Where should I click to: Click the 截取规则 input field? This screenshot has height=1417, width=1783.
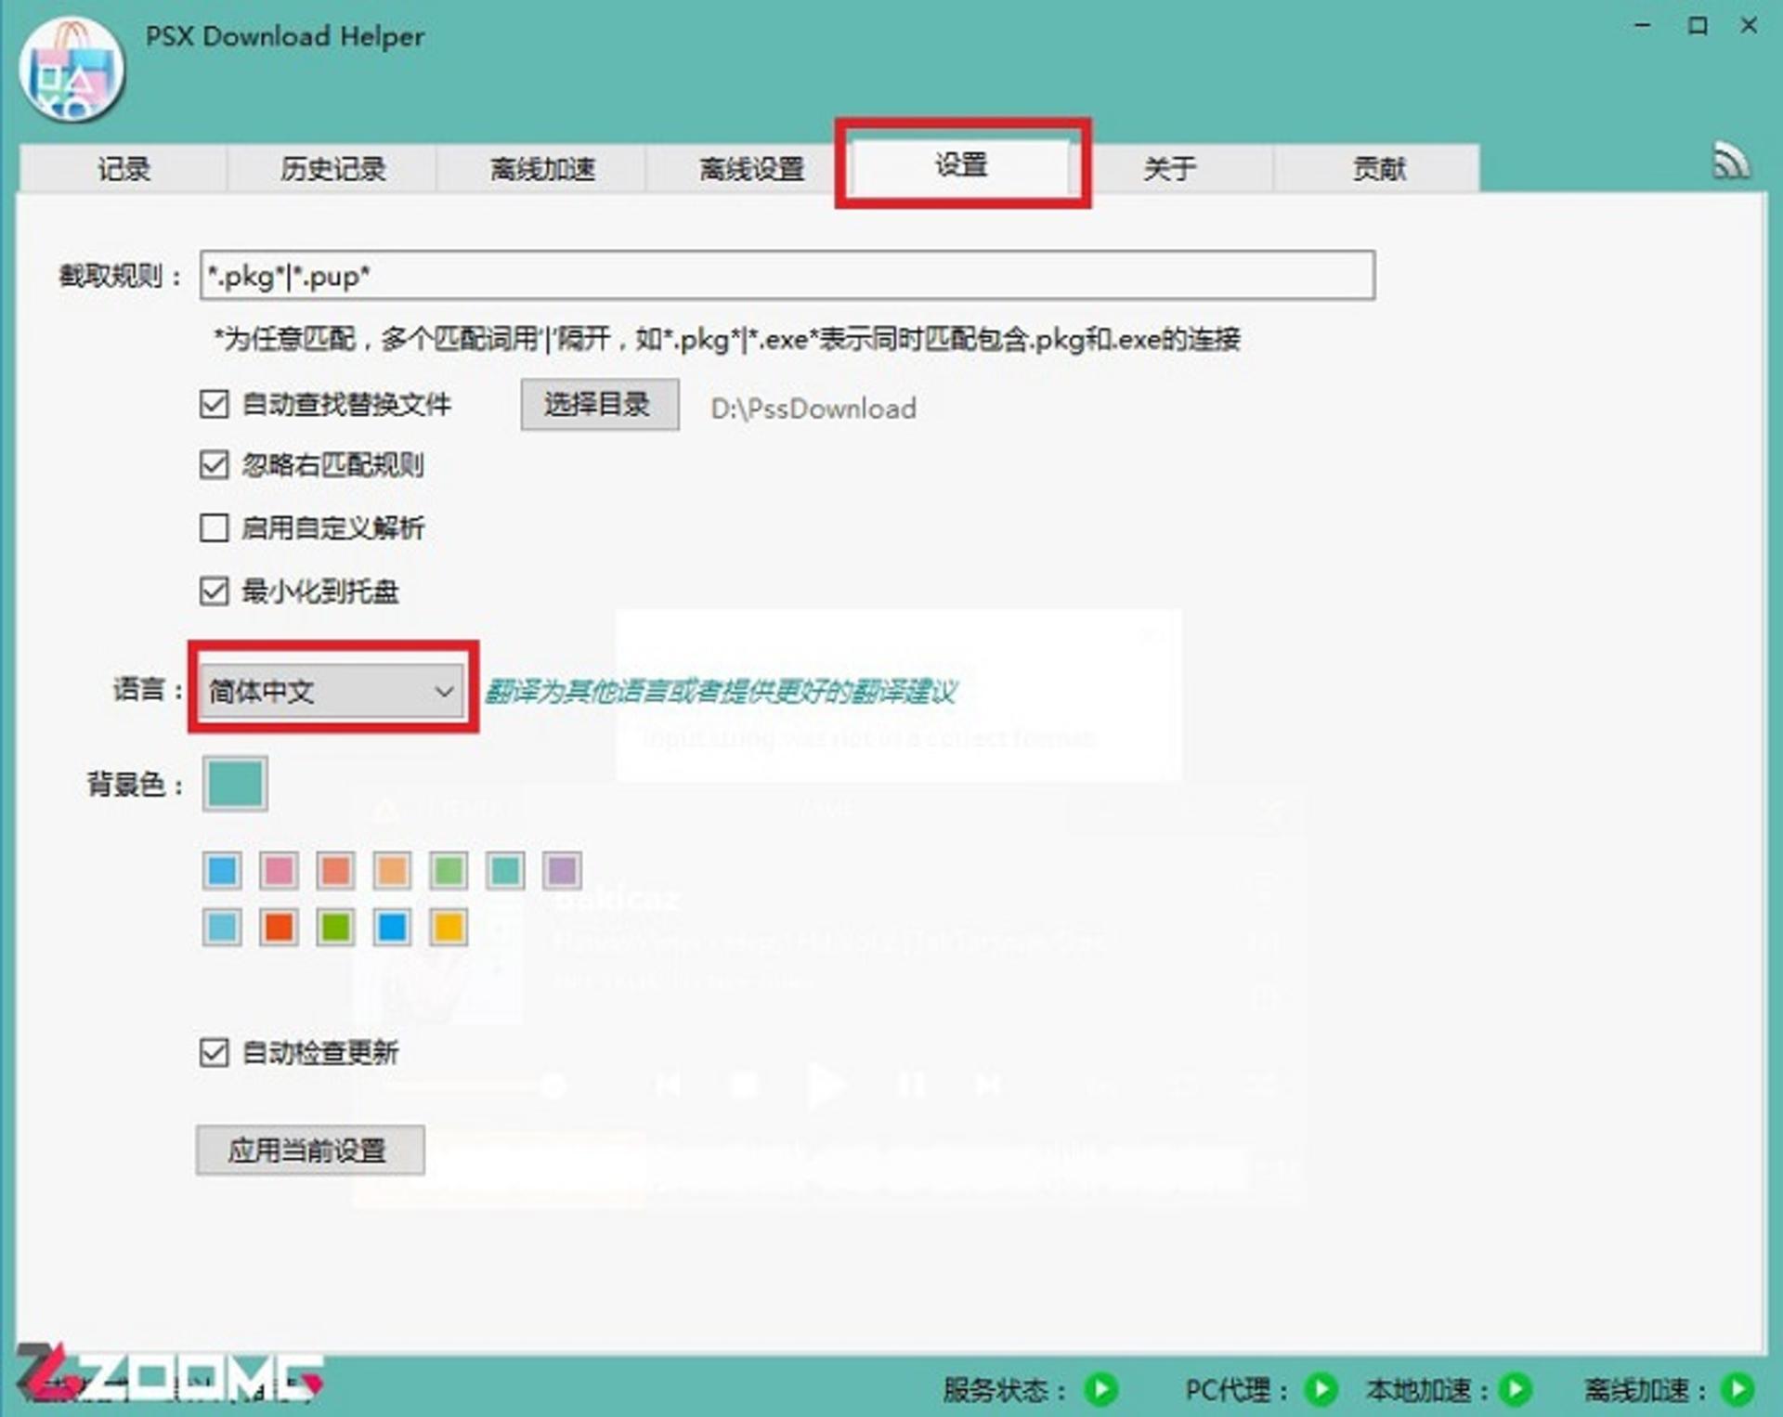[x=787, y=275]
